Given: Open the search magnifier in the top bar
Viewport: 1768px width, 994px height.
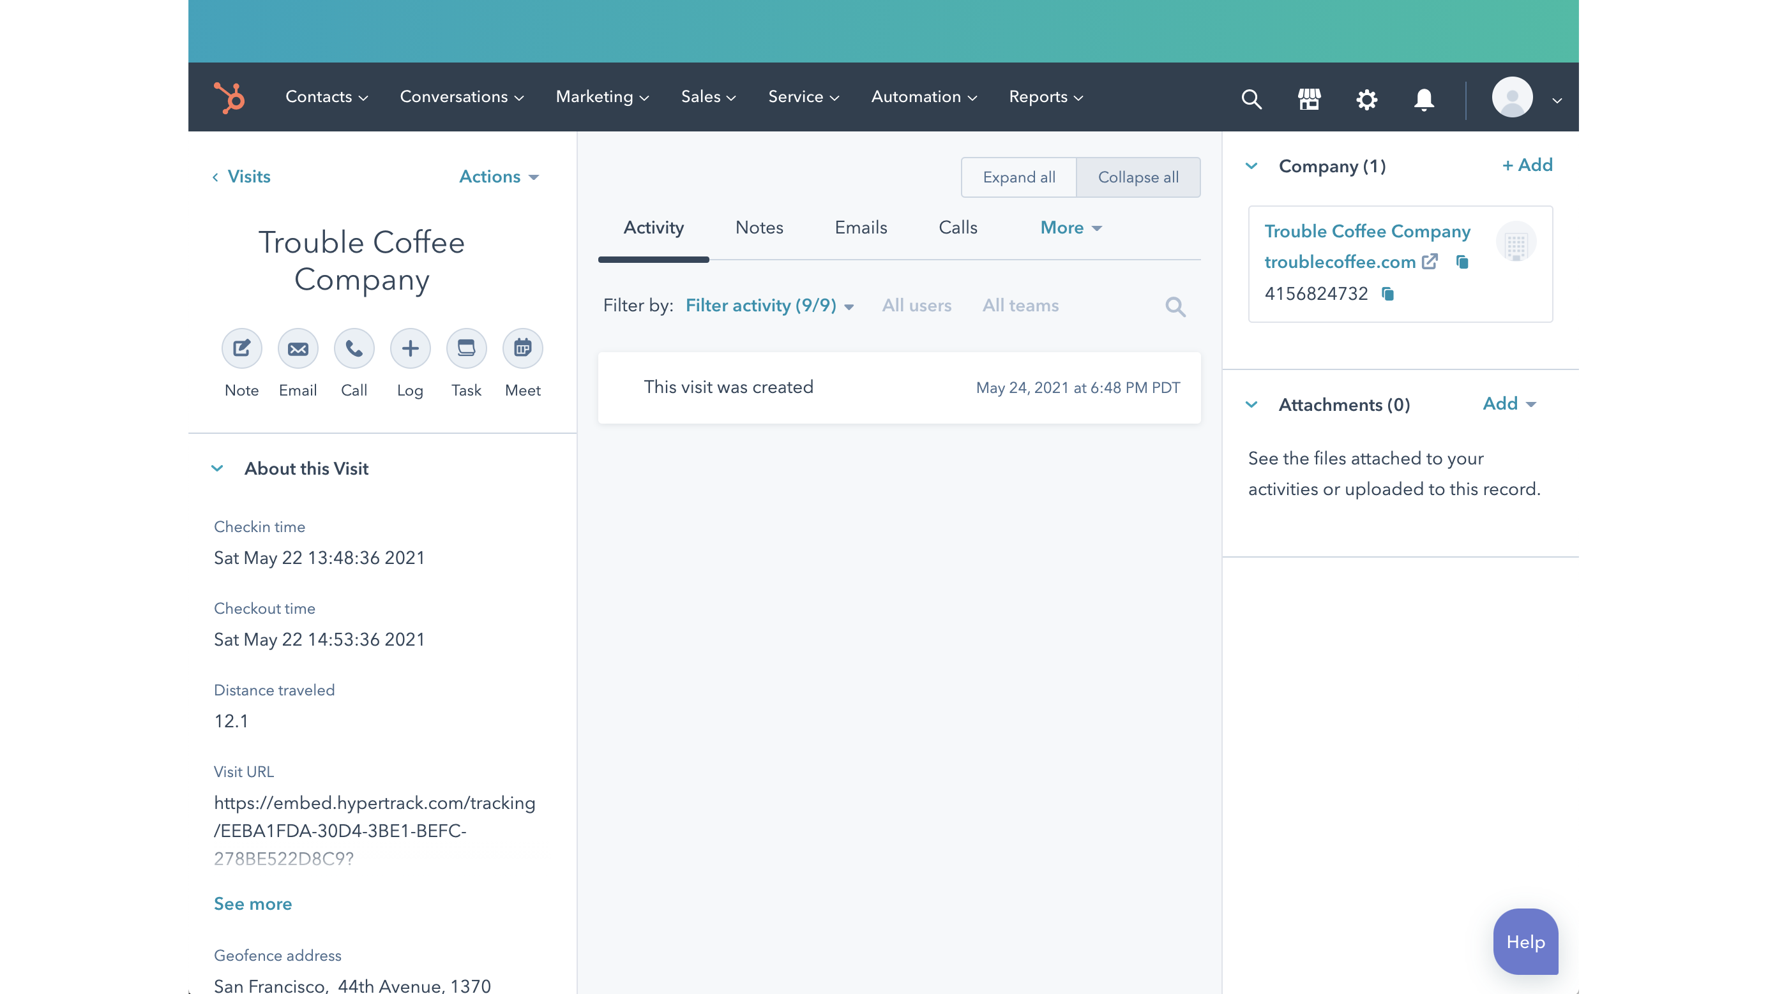Looking at the screenshot, I should click(x=1251, y=100).
